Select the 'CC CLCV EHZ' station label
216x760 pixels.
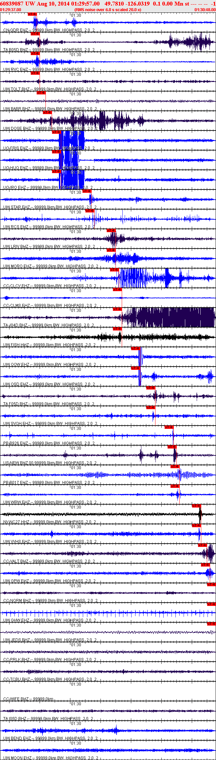pyautogui.click(x=16, y=286)
